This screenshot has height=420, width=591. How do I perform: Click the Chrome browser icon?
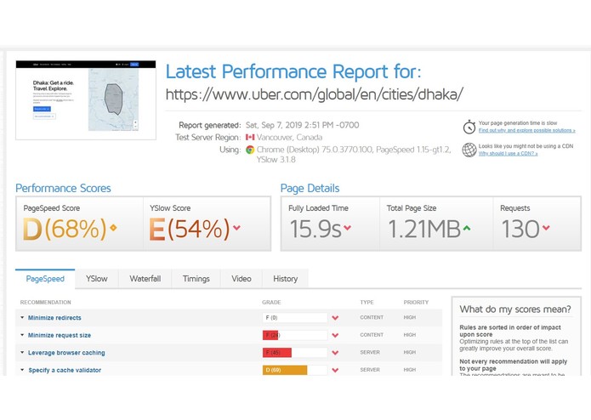[250, 150]
